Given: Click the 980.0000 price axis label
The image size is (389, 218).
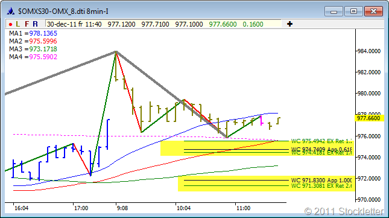Looking at the screenshot, I should tap(368, 94).
